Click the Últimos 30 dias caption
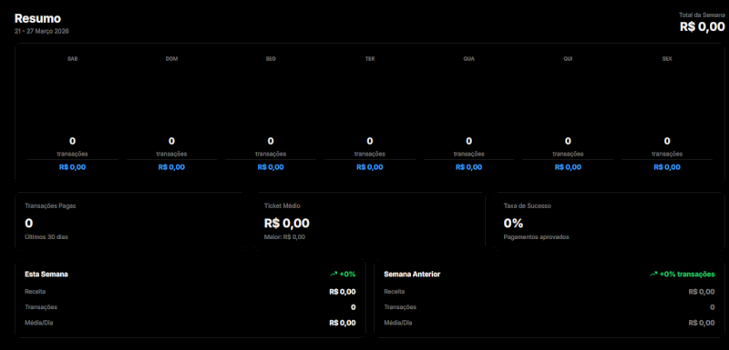The image size is (729, 350). point(46,237)
